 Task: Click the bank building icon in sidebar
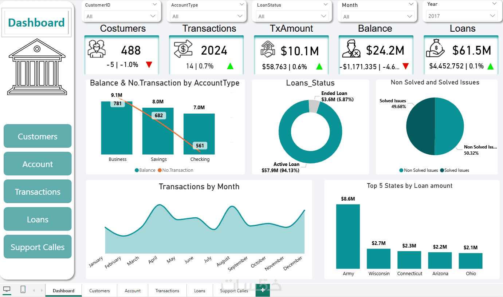click(37, 69)
